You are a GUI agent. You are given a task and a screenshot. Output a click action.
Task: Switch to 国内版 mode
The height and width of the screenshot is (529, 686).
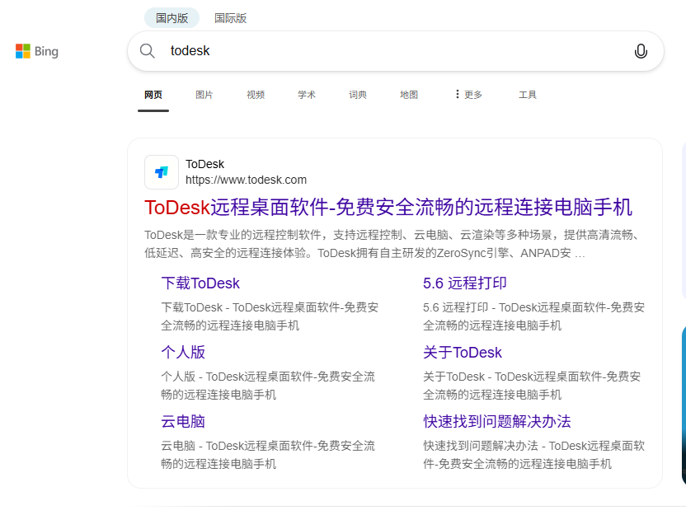[171, 17]
